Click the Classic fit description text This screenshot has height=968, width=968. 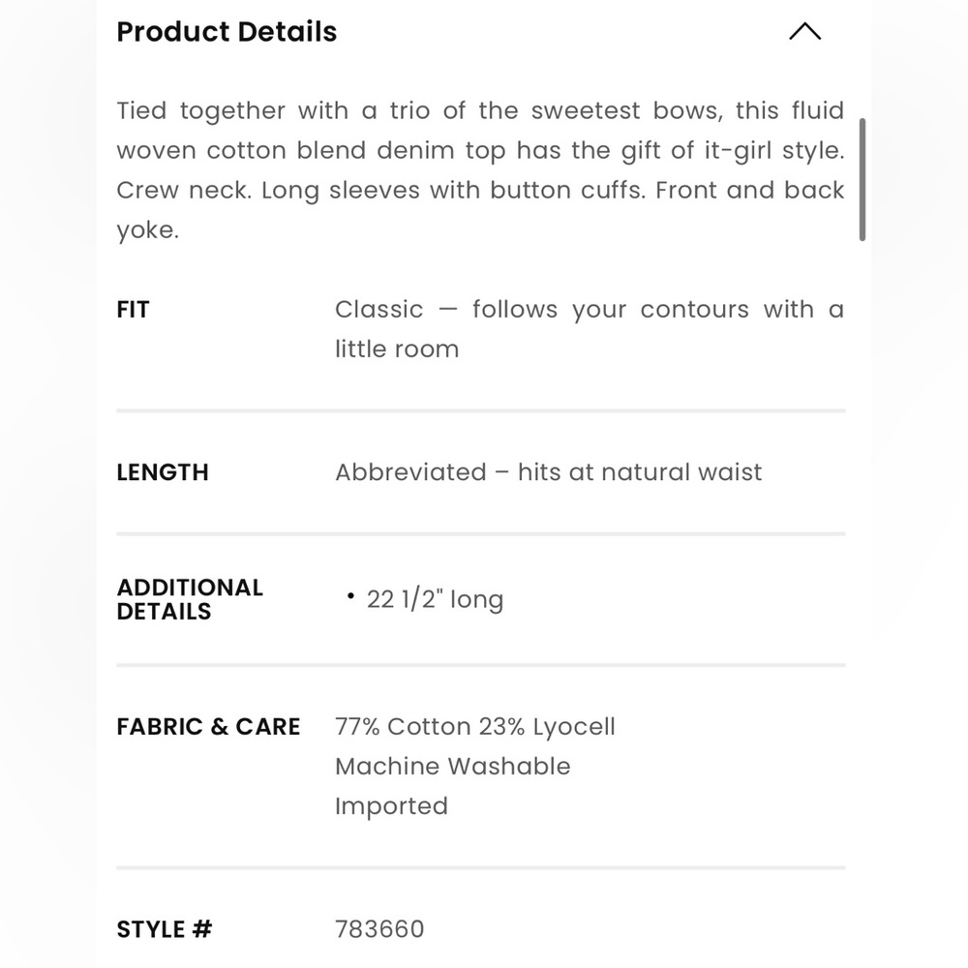point(590,329)
